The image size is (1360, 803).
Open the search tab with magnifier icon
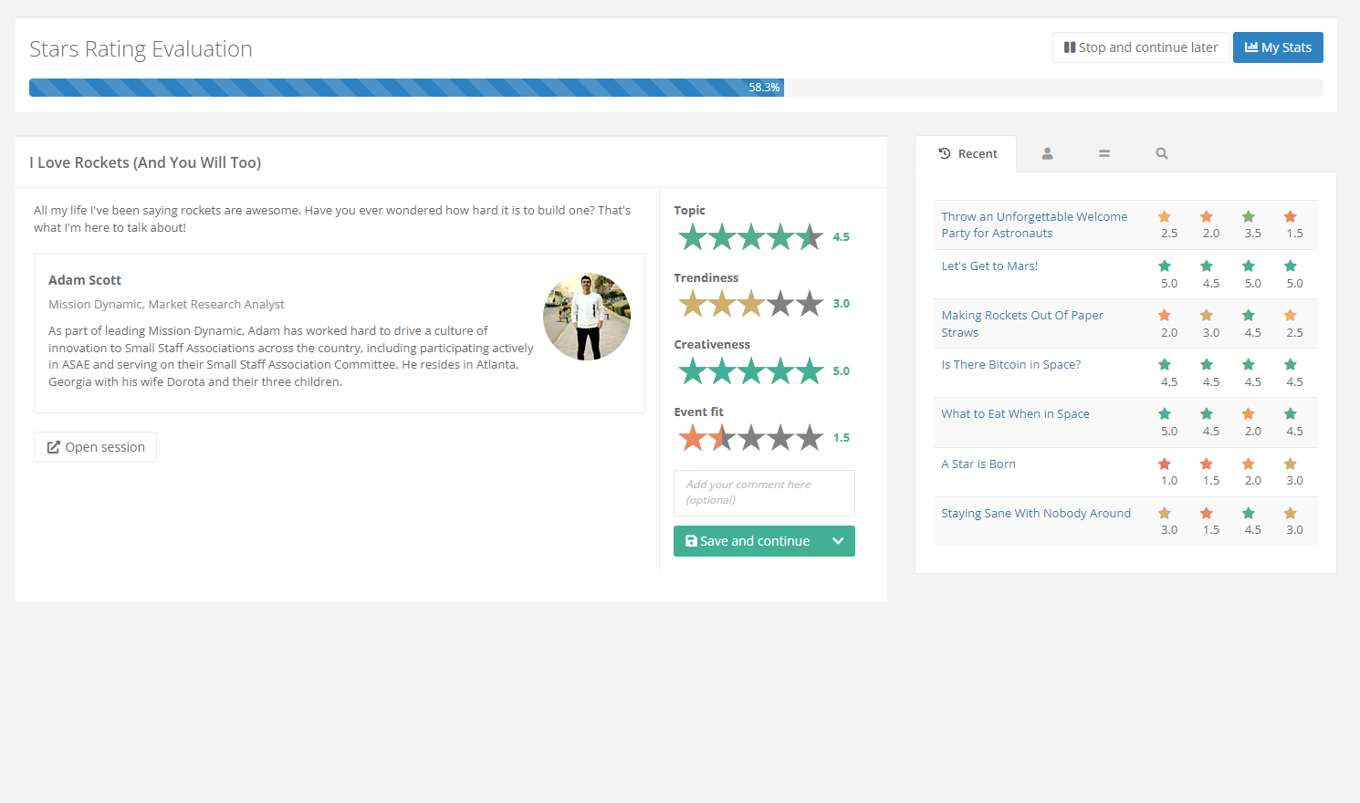point(1161,154)
